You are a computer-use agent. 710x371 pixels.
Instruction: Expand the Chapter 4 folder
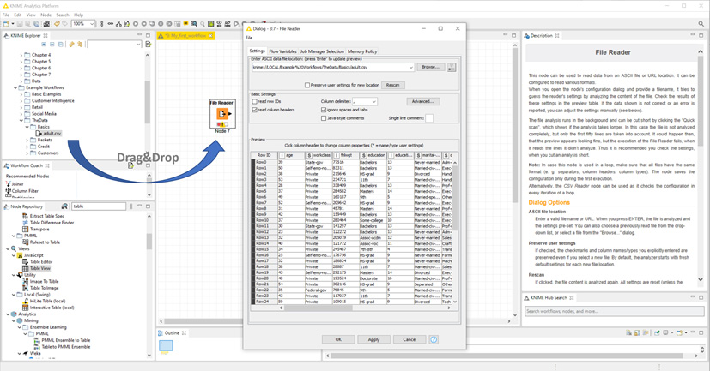(21, 55)
